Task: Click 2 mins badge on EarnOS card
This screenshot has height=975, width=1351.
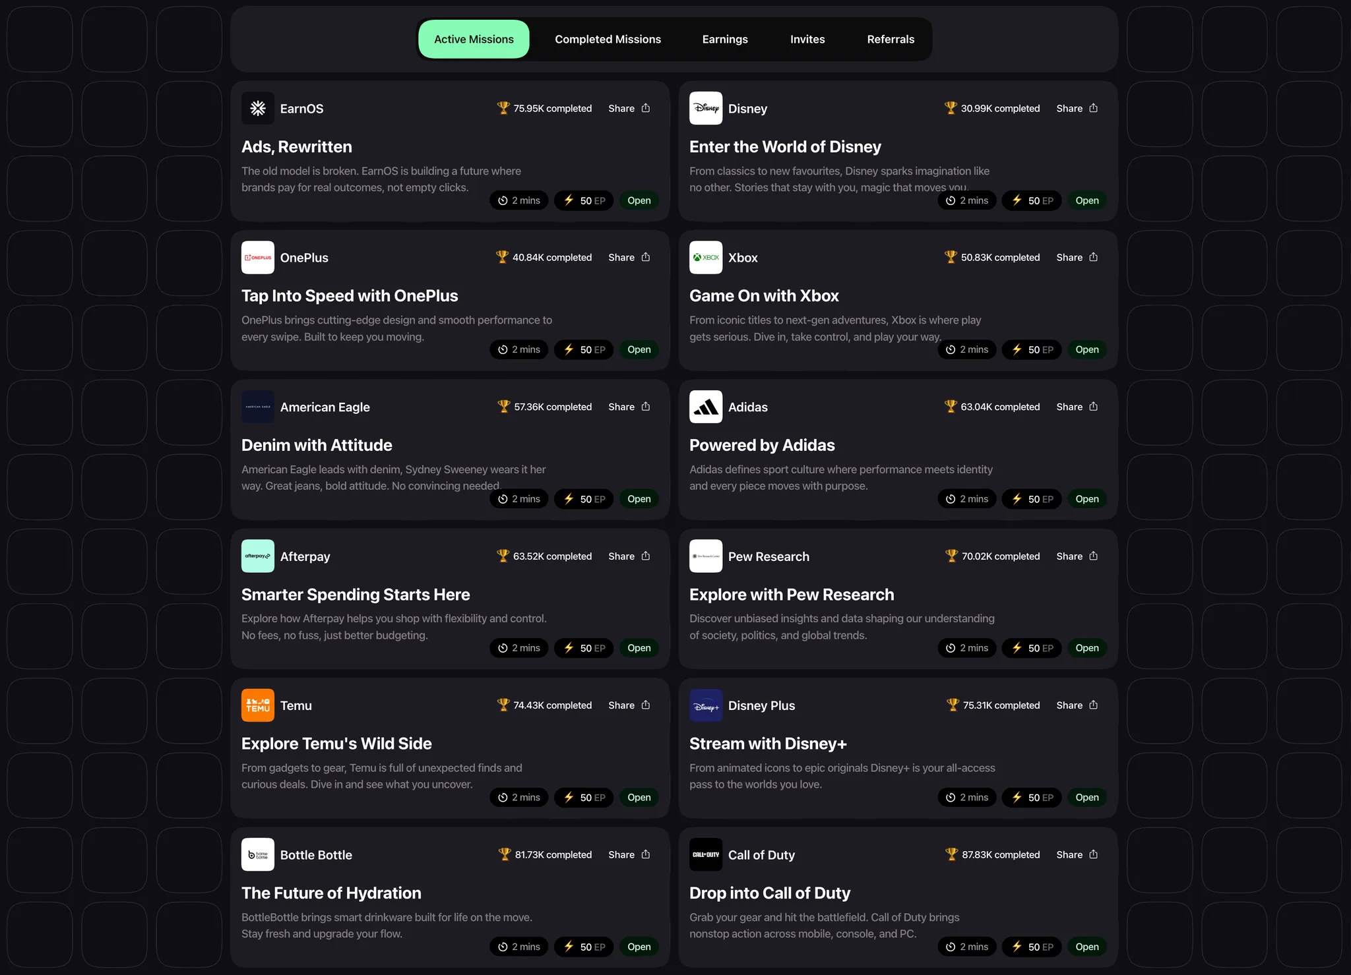Action: [x=518, y=200]
